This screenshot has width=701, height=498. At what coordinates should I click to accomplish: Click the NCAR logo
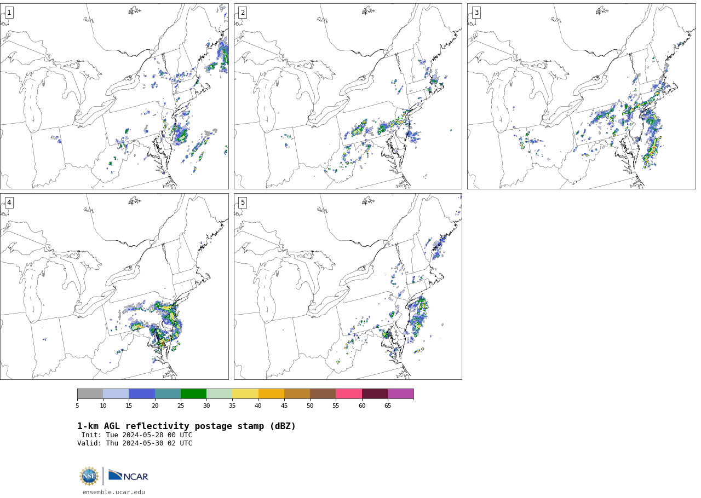pos(128,476)
